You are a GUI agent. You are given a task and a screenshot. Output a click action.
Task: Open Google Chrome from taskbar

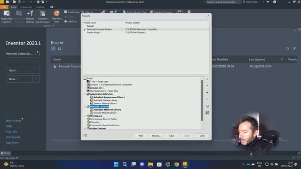(176, 164)
